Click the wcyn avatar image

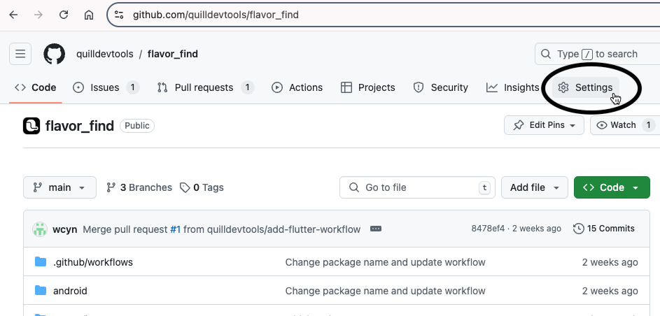pyautogui.click(x=40, y=229)
